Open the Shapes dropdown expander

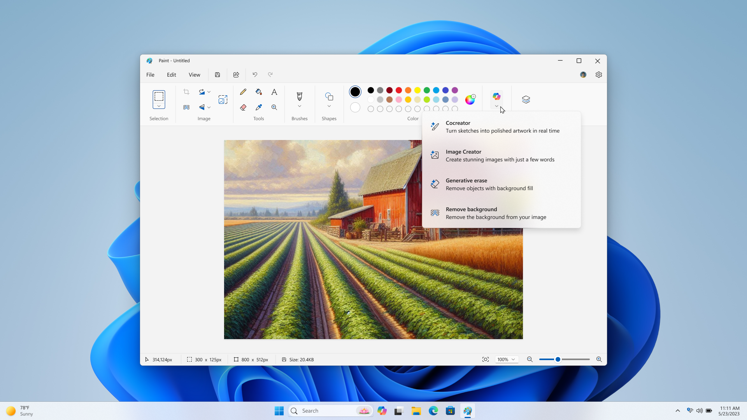click(329, 107)
